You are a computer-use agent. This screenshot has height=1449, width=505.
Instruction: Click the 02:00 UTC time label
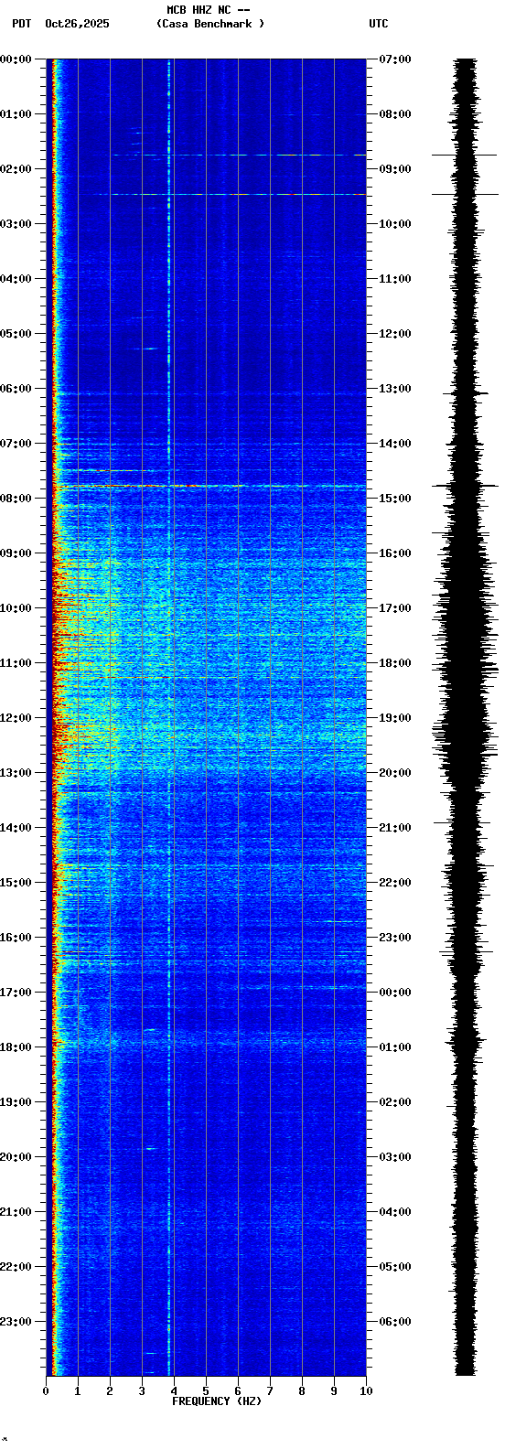point(395,1102)
